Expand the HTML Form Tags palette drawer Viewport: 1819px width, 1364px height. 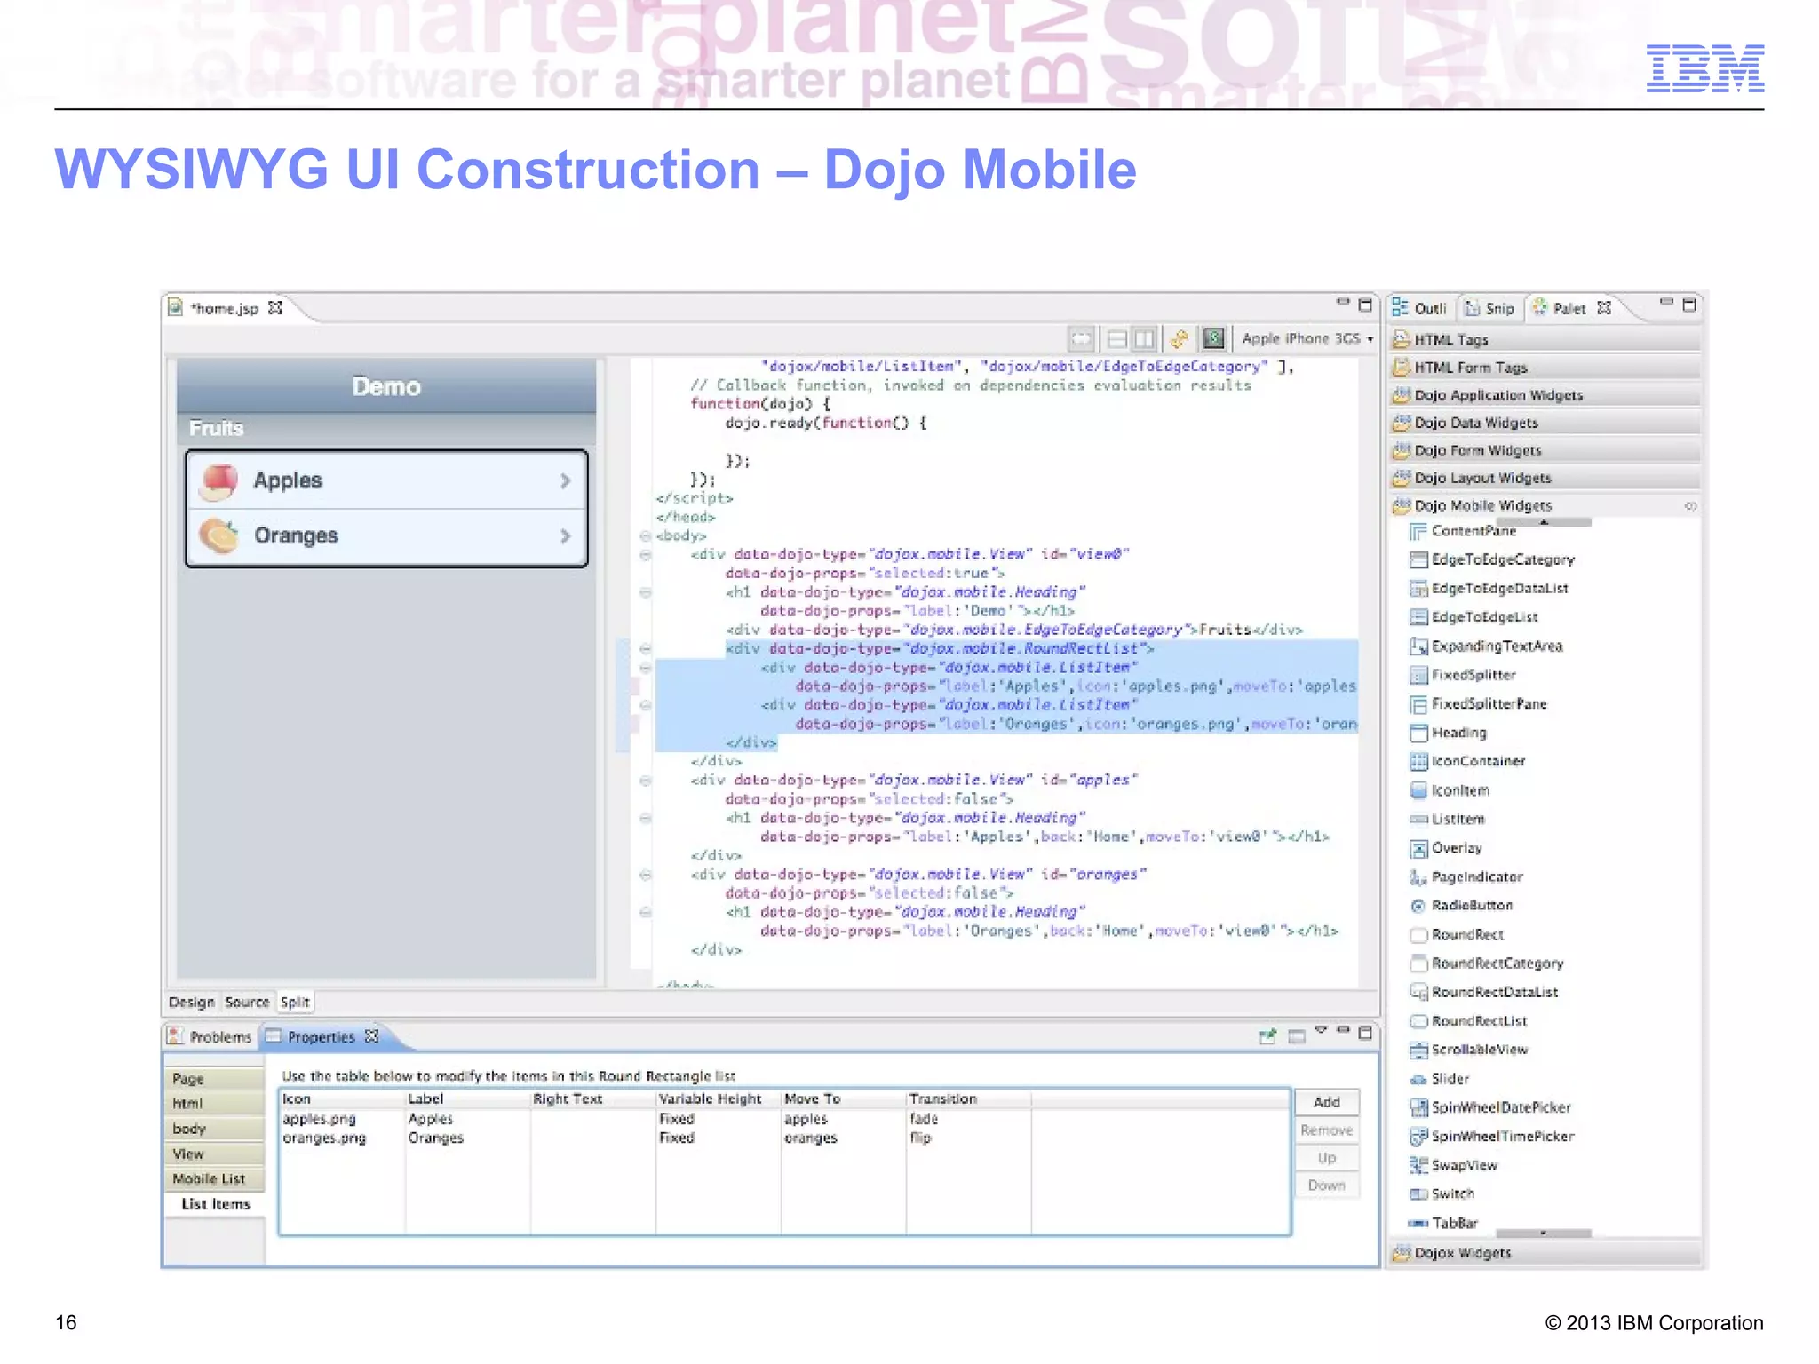1545,367
